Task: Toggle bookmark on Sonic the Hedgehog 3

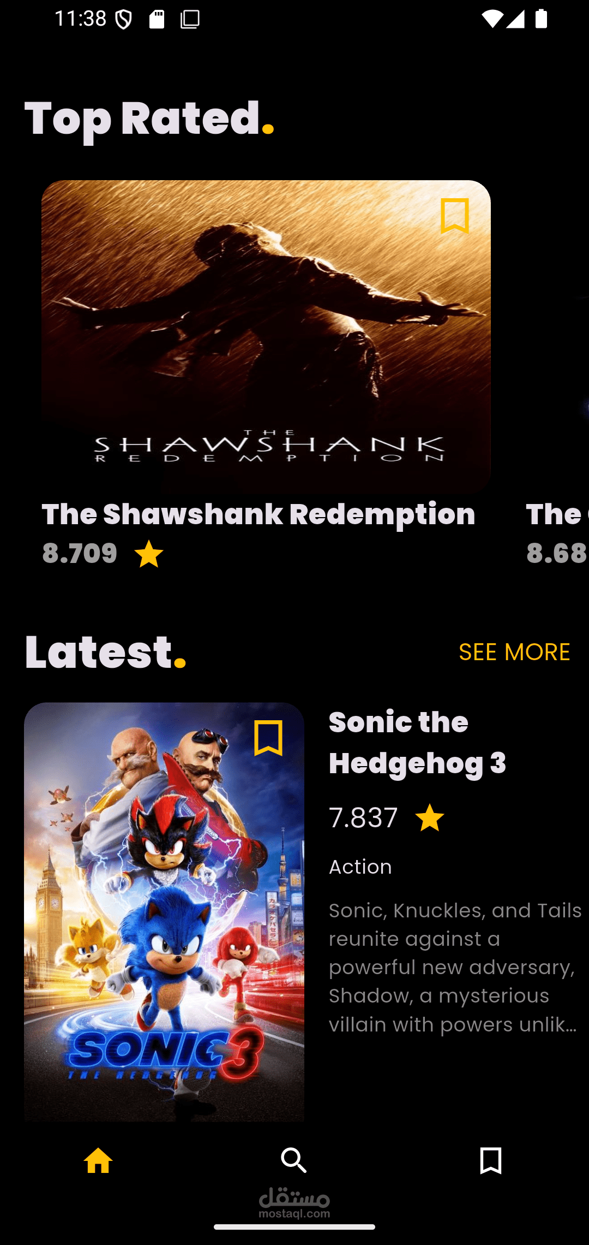Action: [x=268, y=738]
